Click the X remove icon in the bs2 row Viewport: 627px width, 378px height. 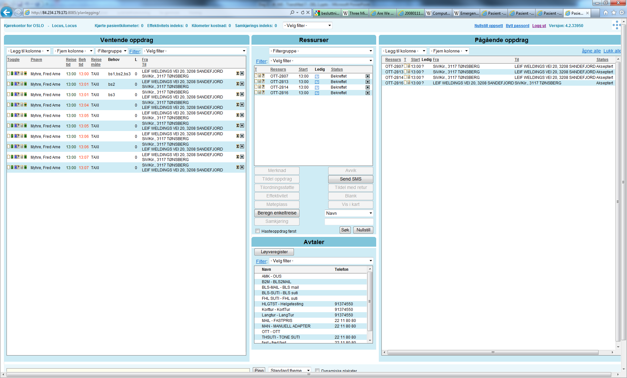242,84
